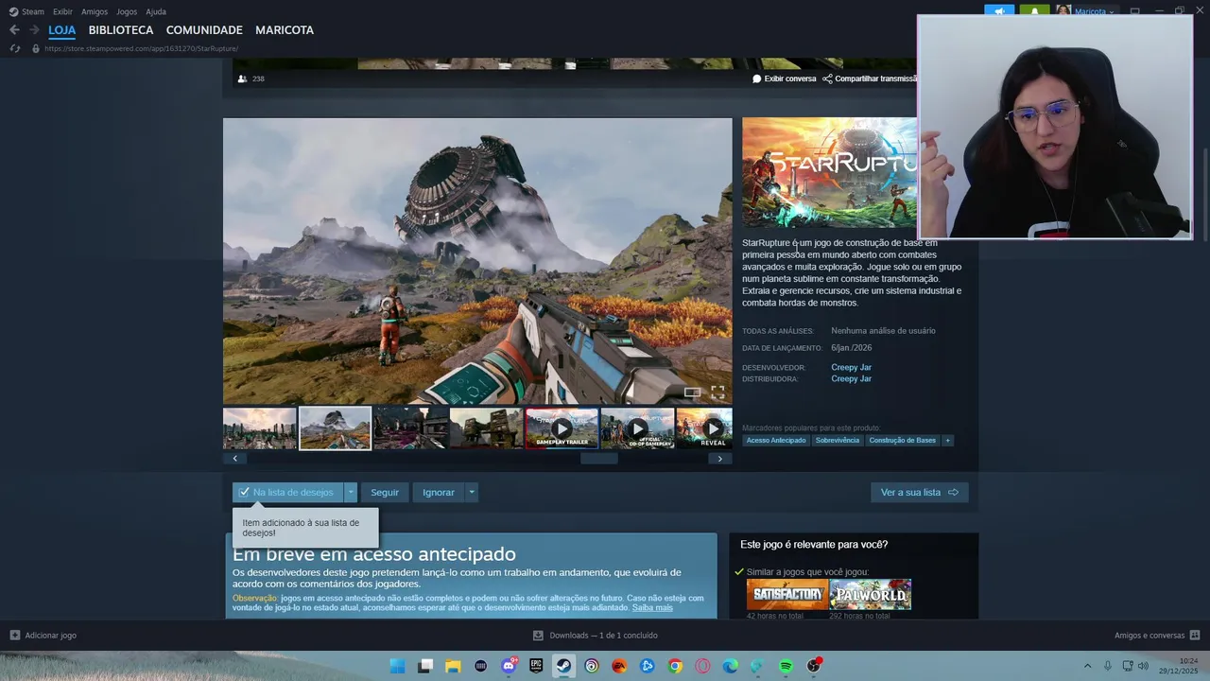The height and width of the screenshot is (681, 1210).
Task: Reload the store page with the refresh icon
Action: click(x=14, y=48)
